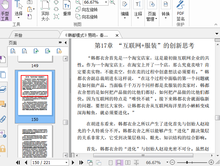
Task: Click the Fit Width icon
Action: tap(56, 9)
